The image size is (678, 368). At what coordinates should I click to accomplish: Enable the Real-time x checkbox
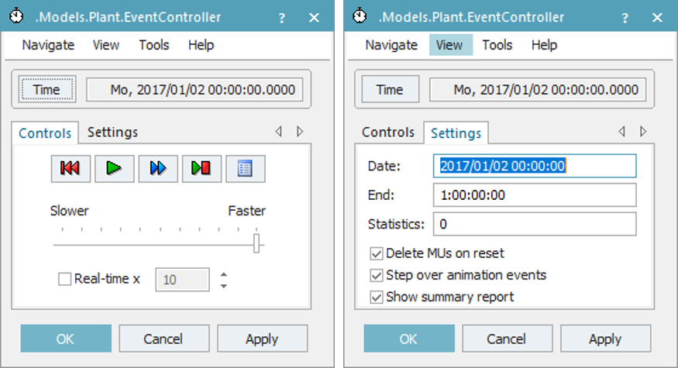[65, 279]
